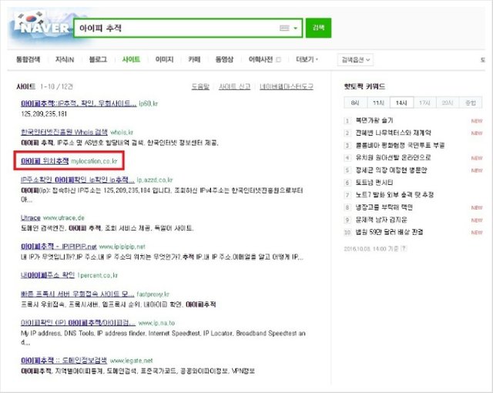The width and height of the screenshot is (493, 393).
Task: Open the 내아이피주소 확인 result
Action: click(48, 275)
